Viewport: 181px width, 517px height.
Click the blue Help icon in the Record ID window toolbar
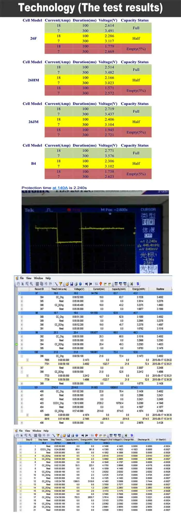click(x=80, y=284)
